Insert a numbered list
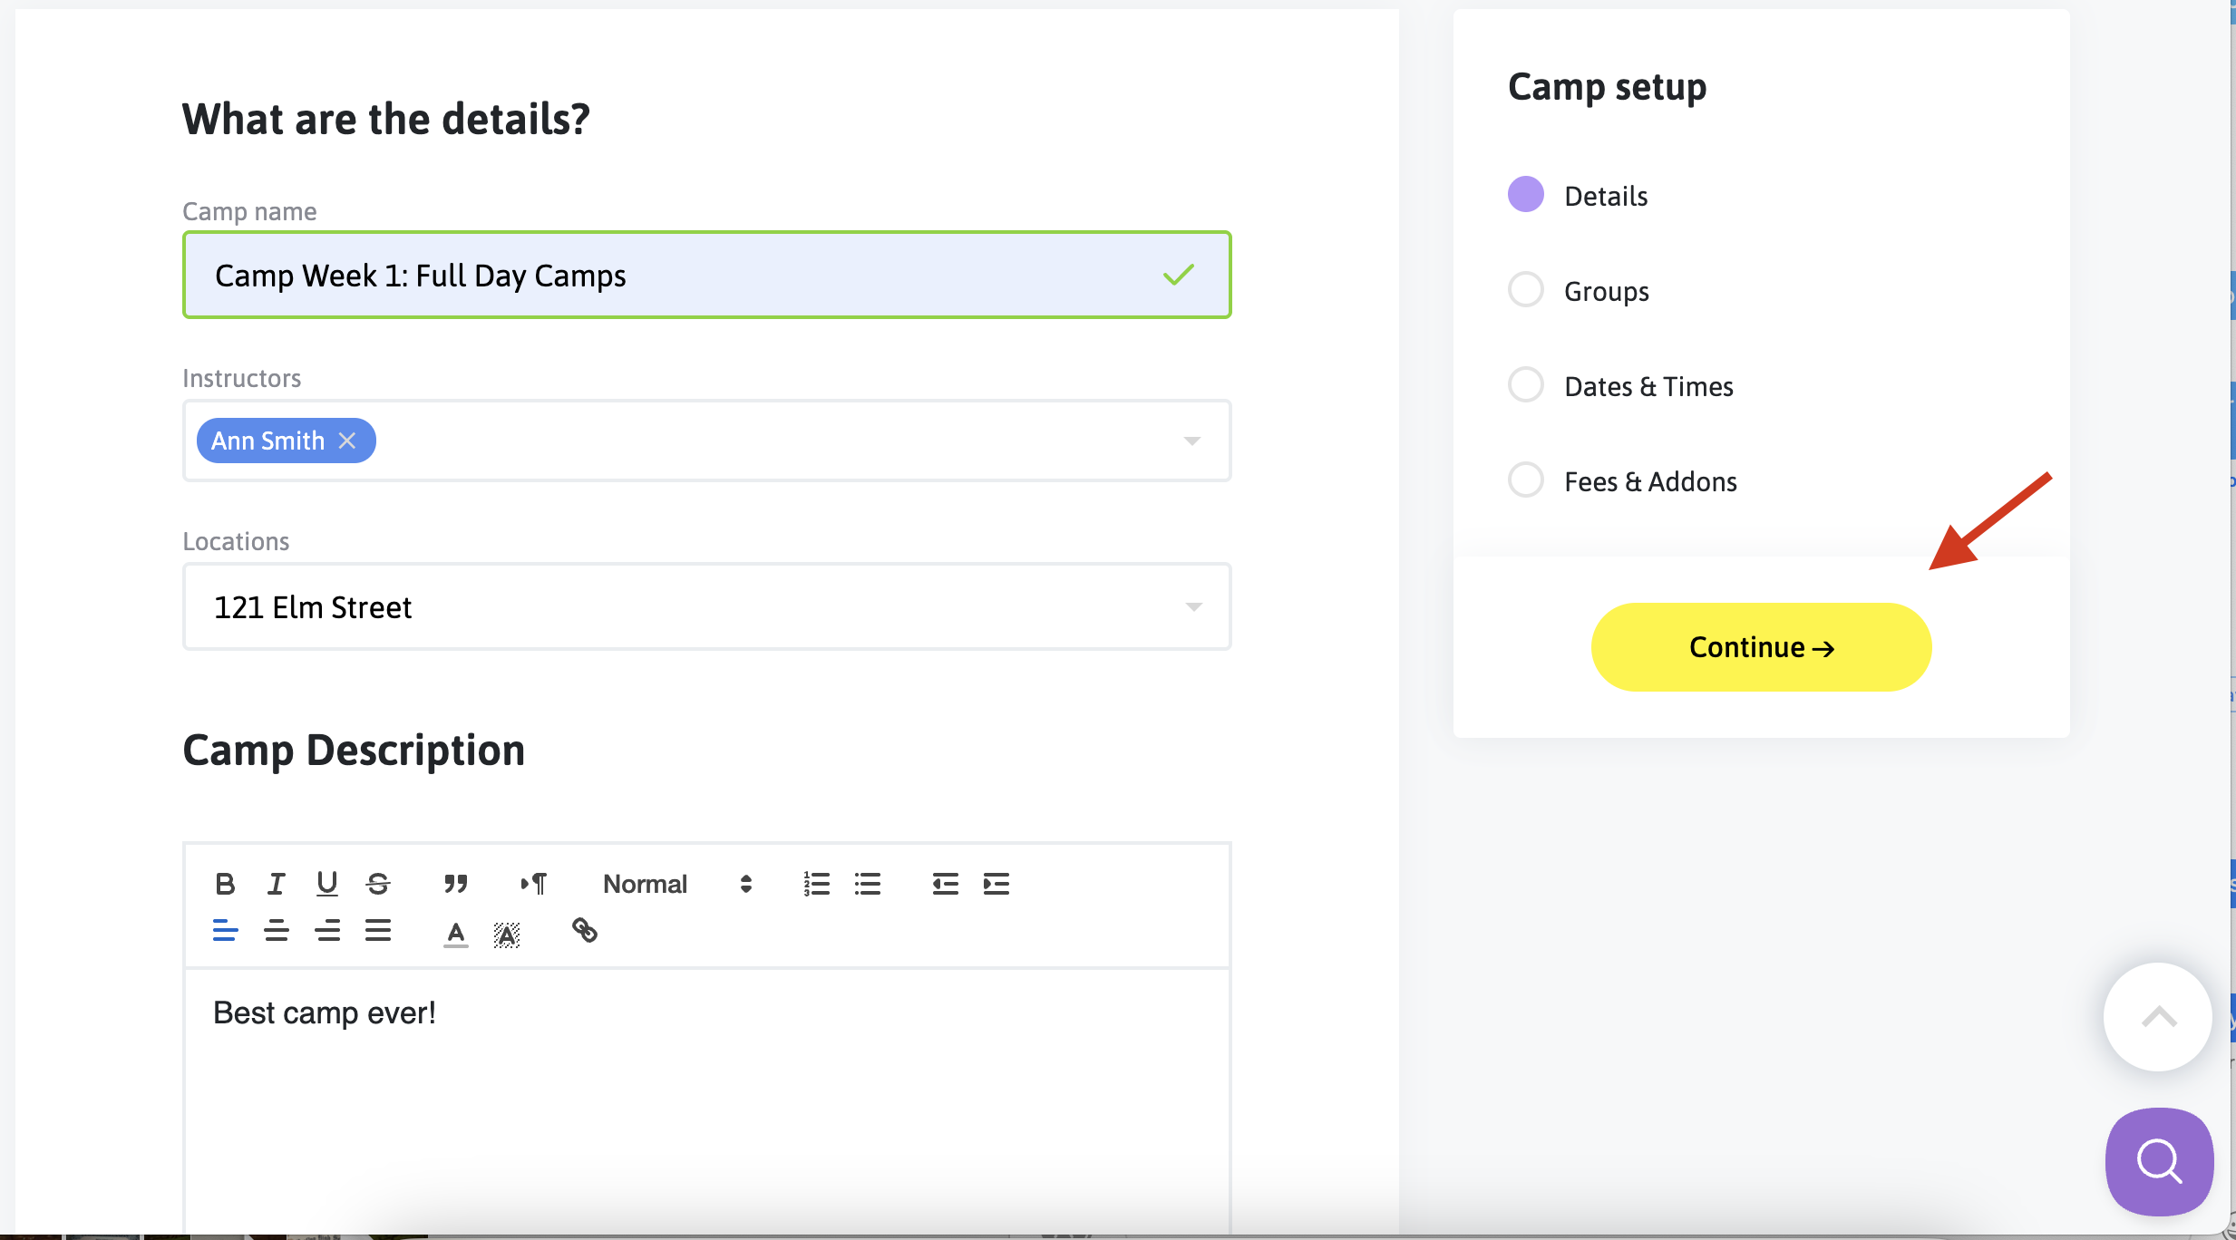Image resolution: width=2236 pixels, height=1240 pixels. click(816, 884)
